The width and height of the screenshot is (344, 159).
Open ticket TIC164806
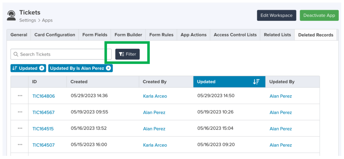pos(44,96)
